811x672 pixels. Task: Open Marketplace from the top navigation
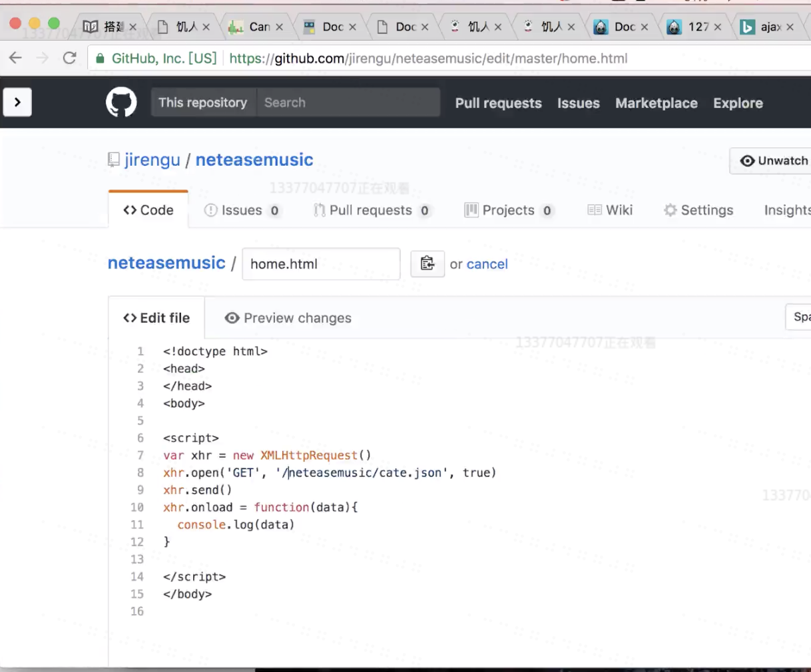tap(656, 103)
